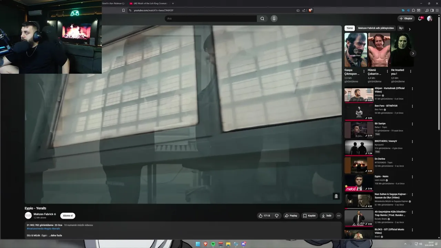Screen dimensions: 441x248
Task: Open the browser extensions puzzle icon
Action: pyautogui.click(x=413, y=10)
